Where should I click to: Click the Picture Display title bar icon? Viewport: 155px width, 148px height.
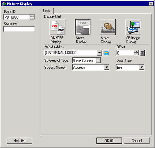[x=3, y=3]
